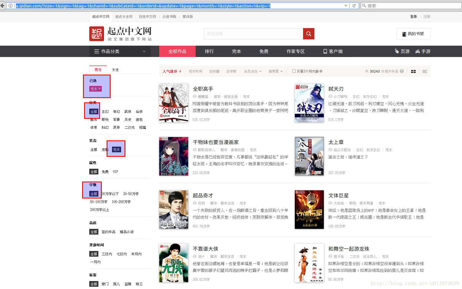Toggle 只看3个月内新书 checkbox
The width and height of the screenshot is (462, 289).
(x=294, y=71)
